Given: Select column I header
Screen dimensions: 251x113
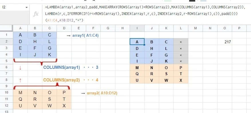Looking at the screenshot, I should [137, 28].
